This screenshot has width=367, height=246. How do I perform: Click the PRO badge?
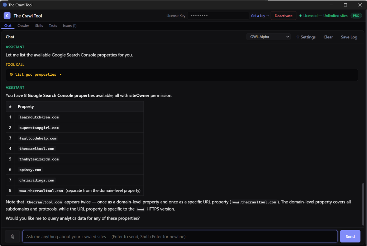coord(356,16)
